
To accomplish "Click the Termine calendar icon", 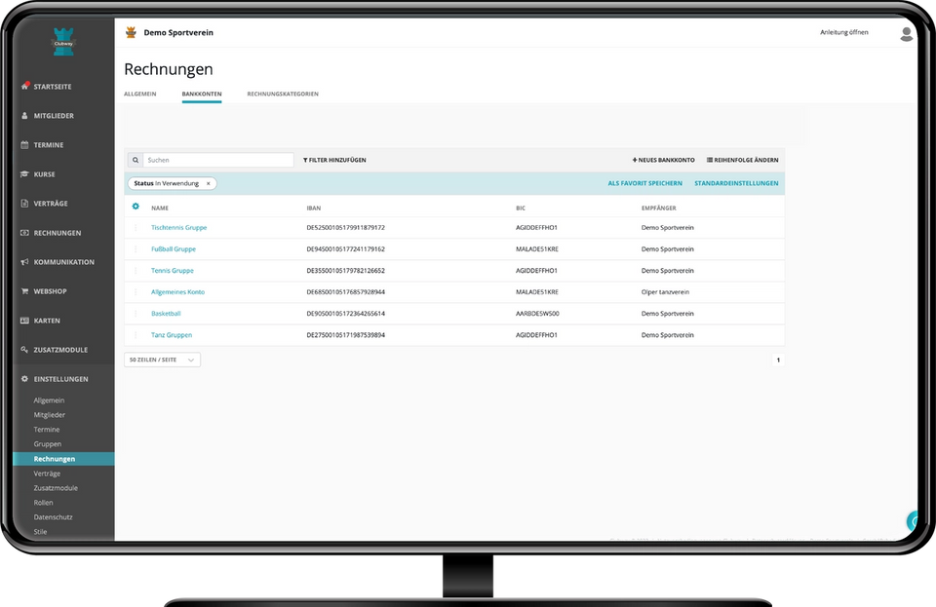I will 24,145.
